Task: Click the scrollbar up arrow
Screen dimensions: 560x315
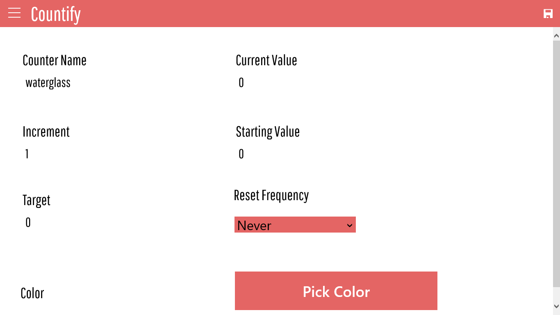Action: [x=556, y=36]
